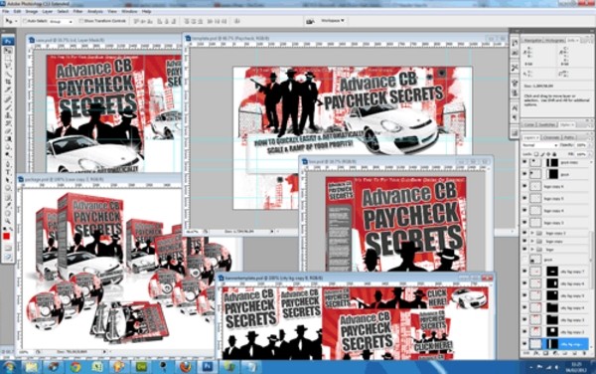Toggle visibility of the selected blue layer
This screenshot has width=596, height=374.
tap(524, 343)
